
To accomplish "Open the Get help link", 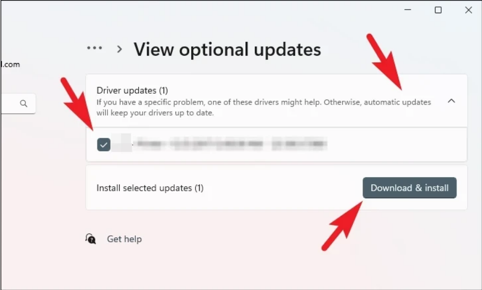I will 124,239.
